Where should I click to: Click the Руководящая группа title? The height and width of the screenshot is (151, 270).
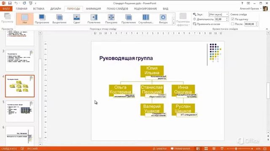coord(126,58)
